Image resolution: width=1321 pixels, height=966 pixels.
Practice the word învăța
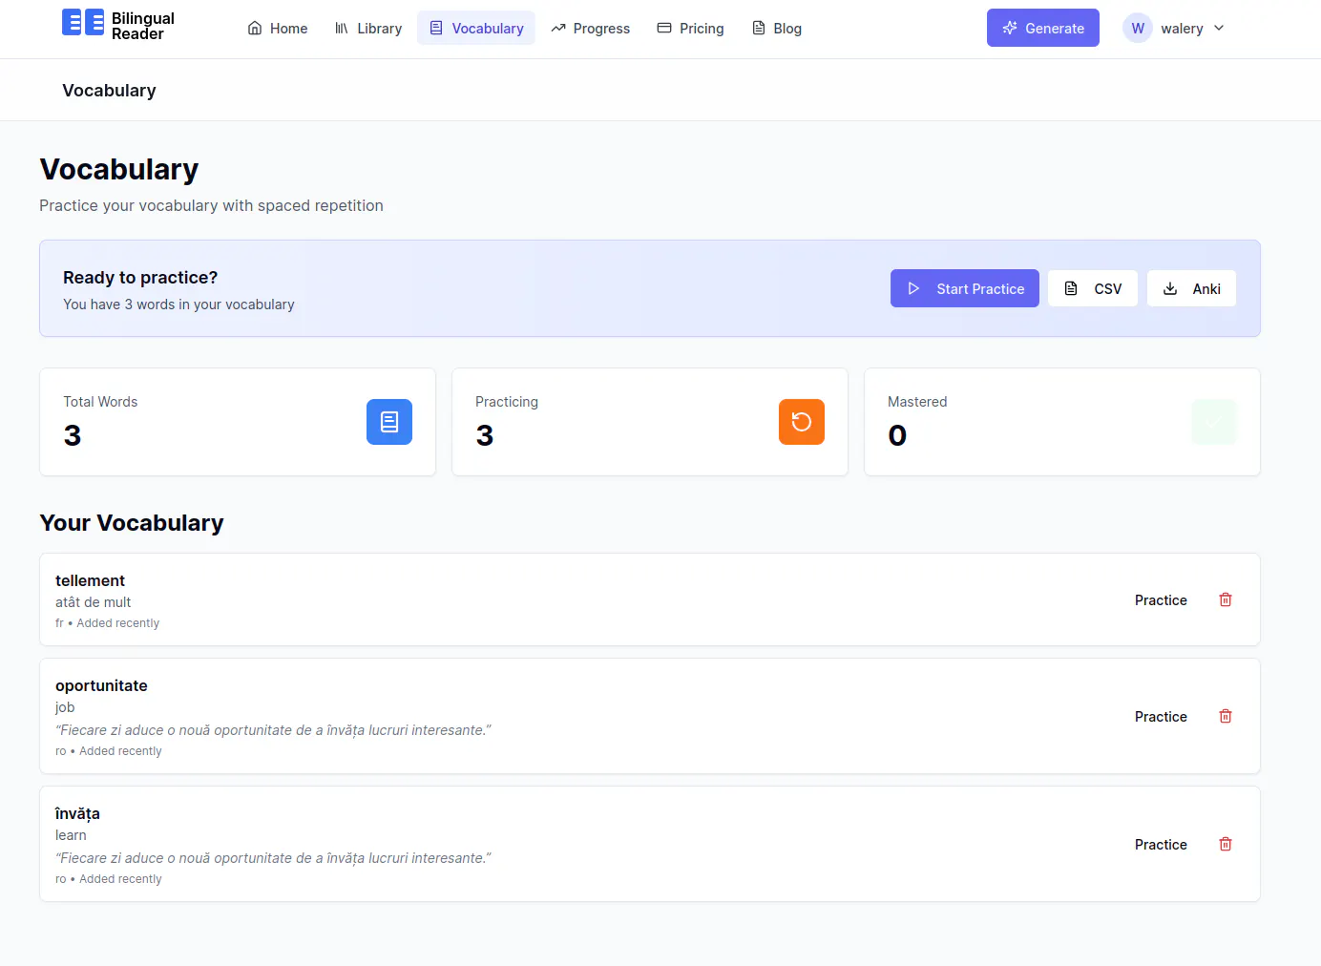point(1161,844)
